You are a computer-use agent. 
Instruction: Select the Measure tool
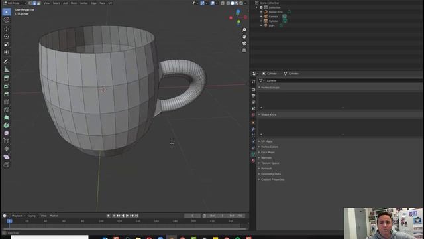(x=7, y=69)
